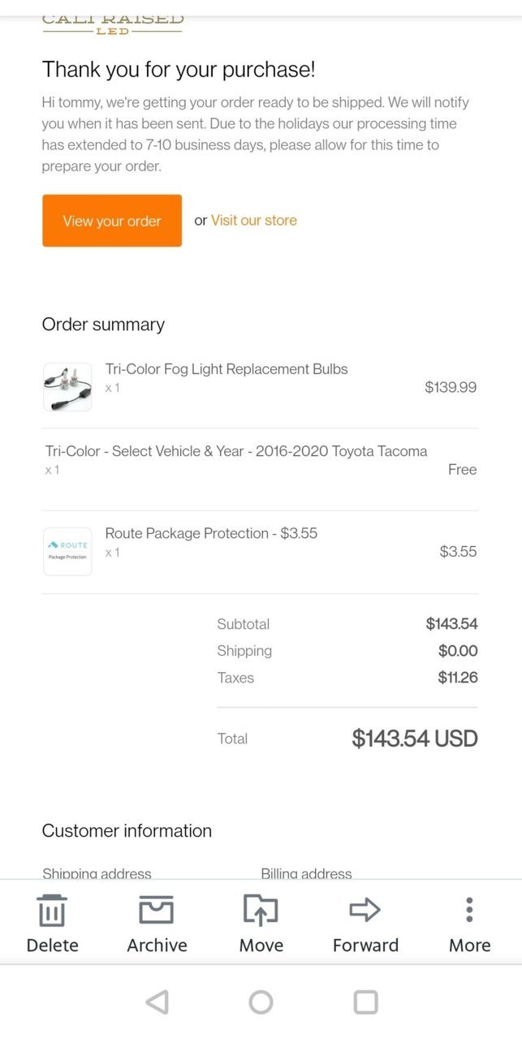Viewport: 522px width, 1038px height.
Task: Click the Route Package Protection thumbnail
Action: pos(67,552)
